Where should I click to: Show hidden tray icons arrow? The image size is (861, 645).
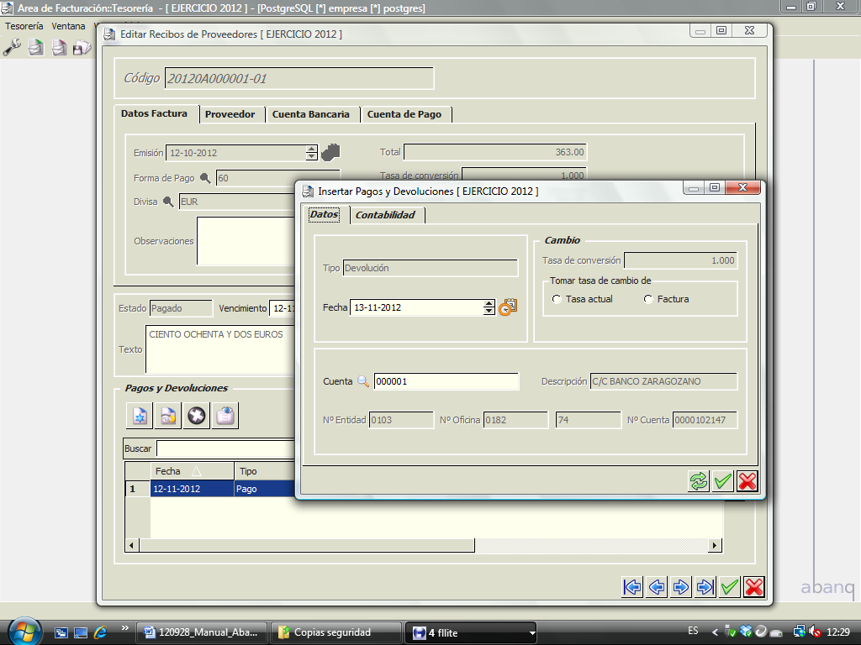pos(715,632)
